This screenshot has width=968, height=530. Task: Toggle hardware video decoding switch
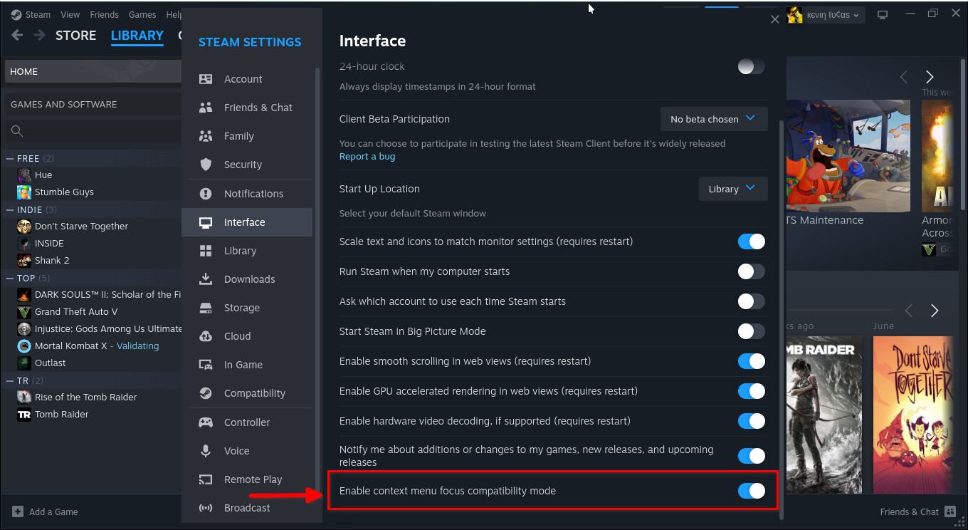[x=751, y=421]
